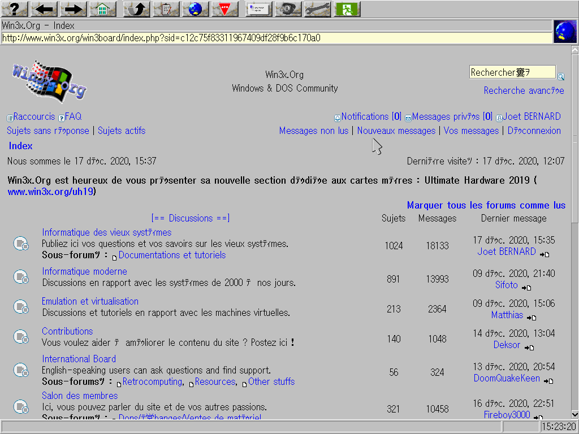Click the vertical scrollbar down arrow
The width and height of the screenshot is (579, 434).
pos(574,414)
